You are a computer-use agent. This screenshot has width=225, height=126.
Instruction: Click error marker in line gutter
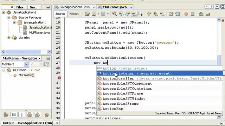point(59,78)
